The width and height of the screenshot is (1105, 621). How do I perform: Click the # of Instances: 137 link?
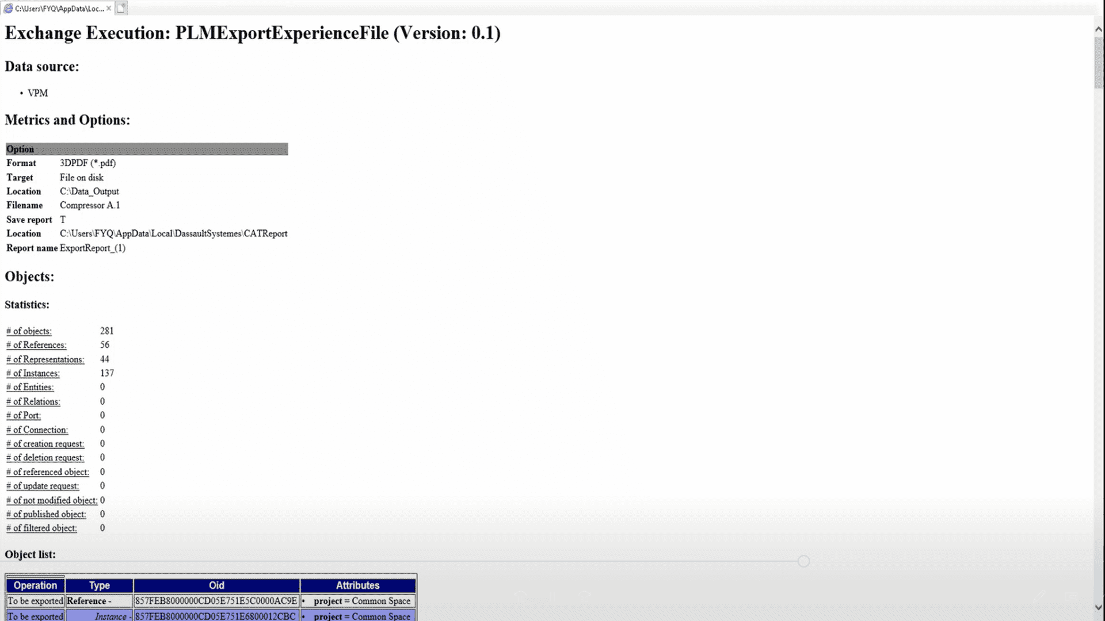click(33, 373)
